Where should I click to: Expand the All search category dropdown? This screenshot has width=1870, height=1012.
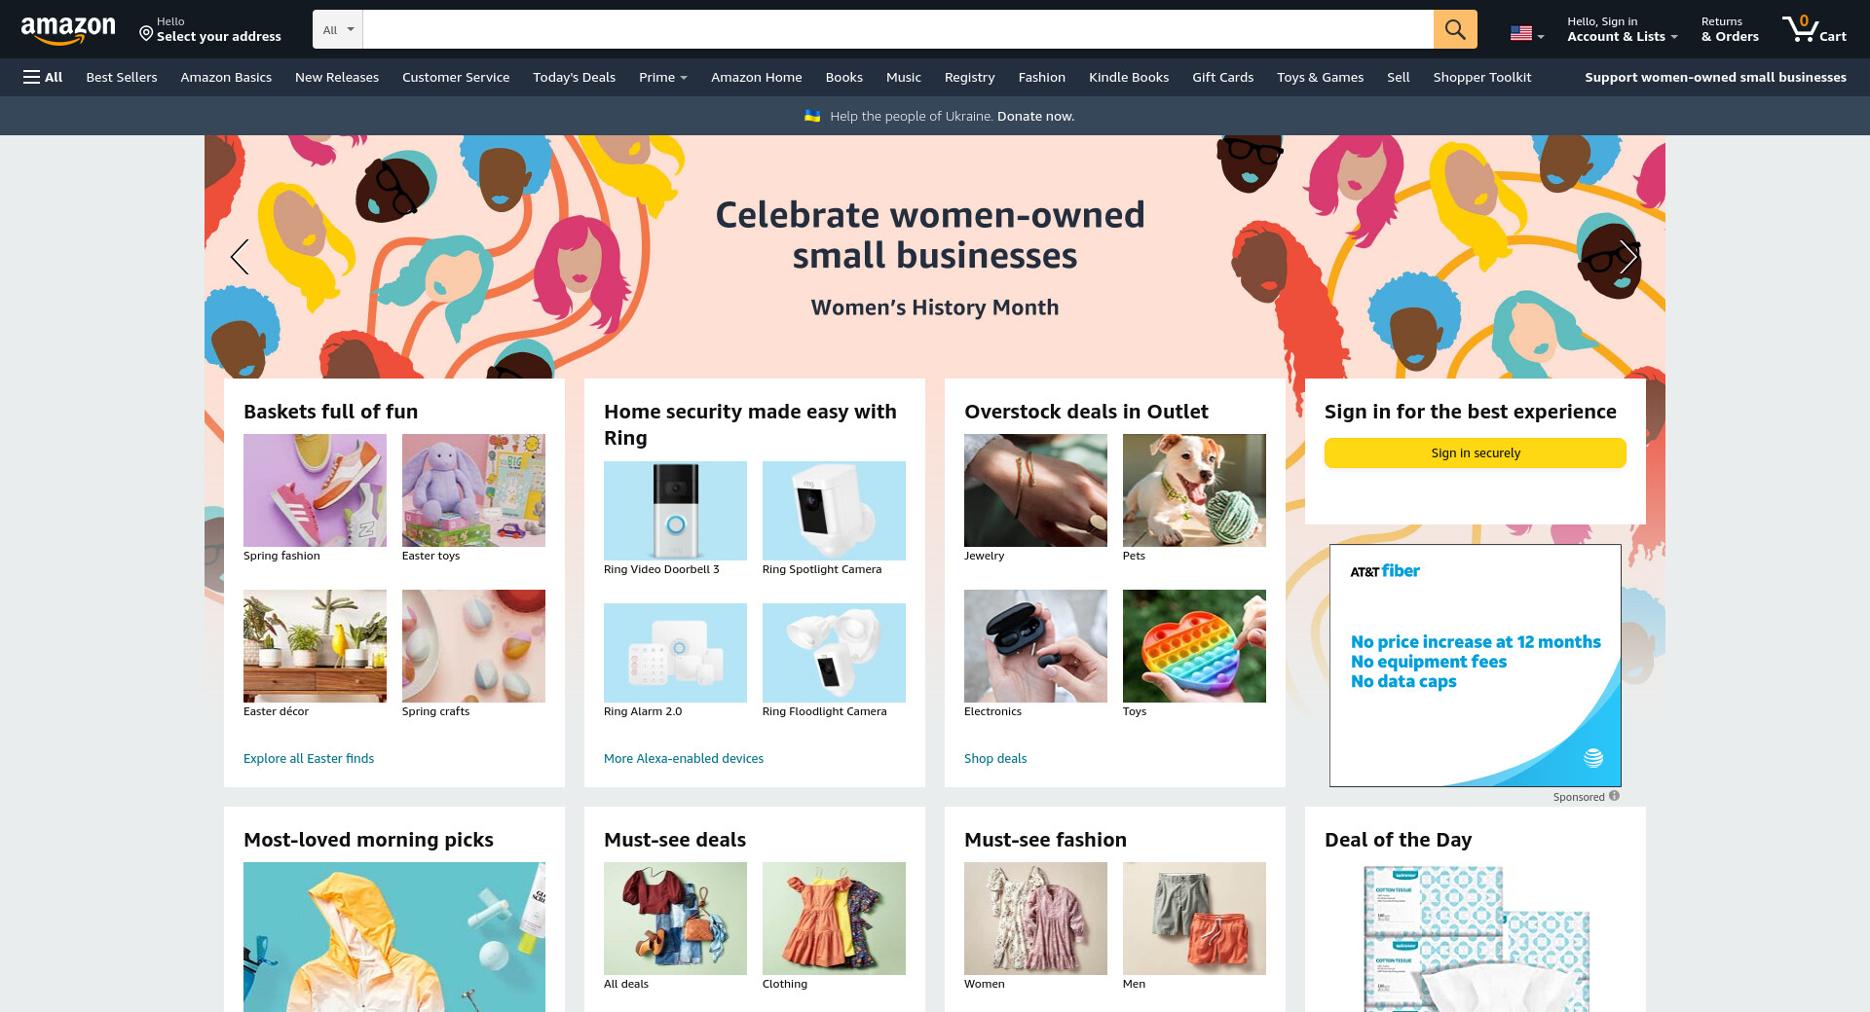[x=338, y=29]
